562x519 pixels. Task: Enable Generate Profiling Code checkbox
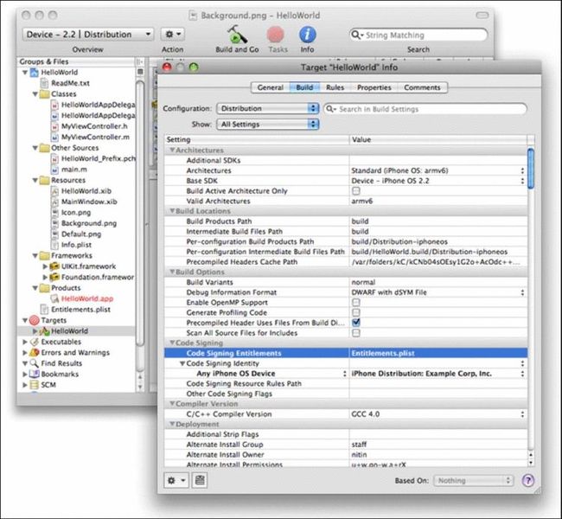(x=356, y=312)
